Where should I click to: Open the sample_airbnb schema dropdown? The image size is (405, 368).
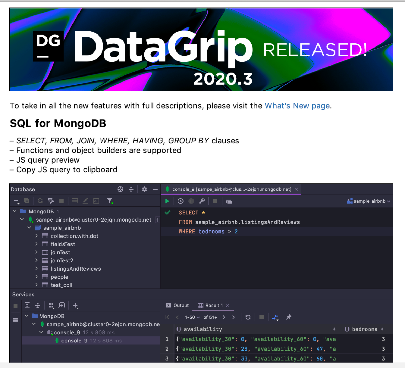[369, 201]
